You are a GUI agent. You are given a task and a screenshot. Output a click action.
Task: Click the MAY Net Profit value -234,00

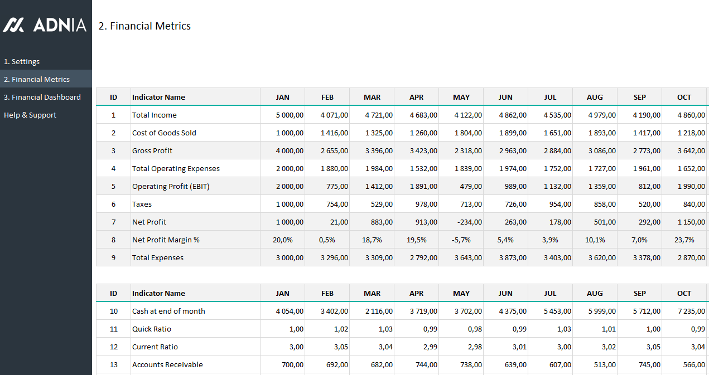(x=469, y=222)
